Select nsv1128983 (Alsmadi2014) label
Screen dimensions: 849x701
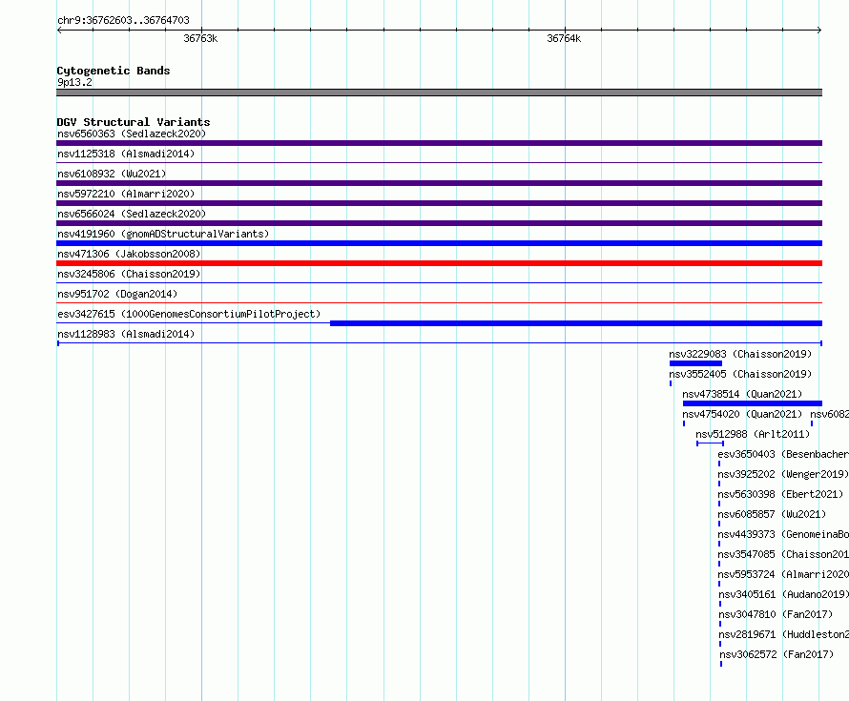coord(126,334)
